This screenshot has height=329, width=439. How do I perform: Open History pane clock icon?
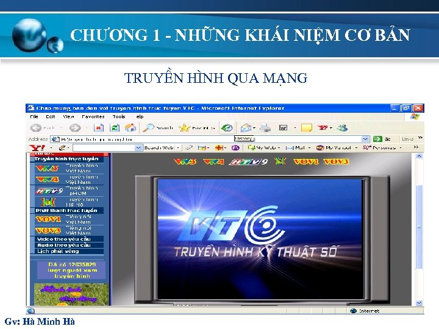click(227, 128)
